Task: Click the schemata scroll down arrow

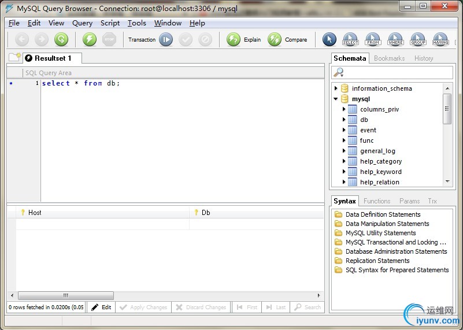Action: pos(447,181)
